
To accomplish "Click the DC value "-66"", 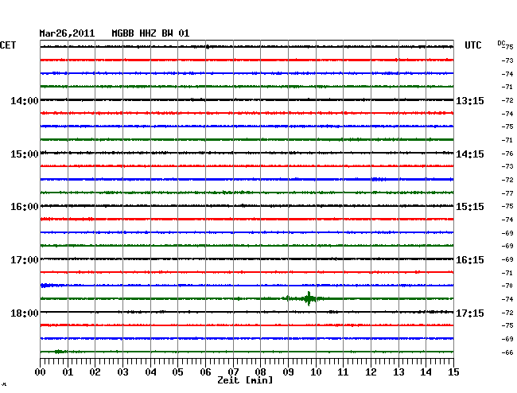I will [507, 352].
